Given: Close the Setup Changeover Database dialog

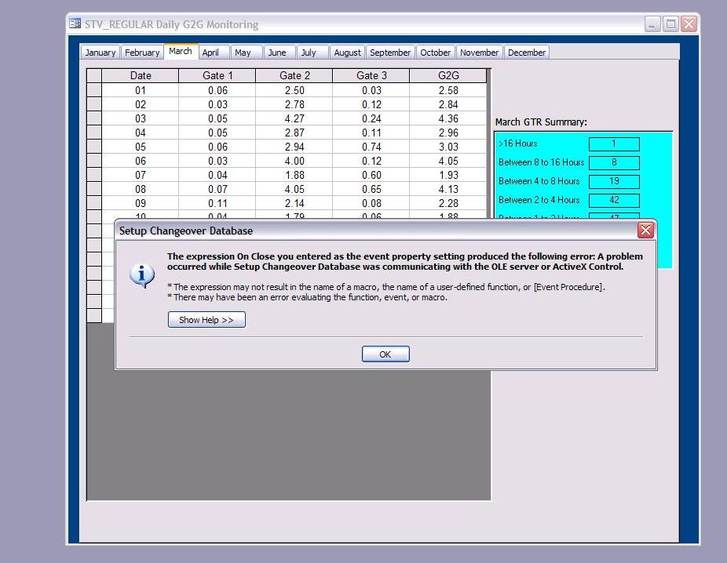Looking at the screenshot, I should pyautogui.click(x=645, y=230).
